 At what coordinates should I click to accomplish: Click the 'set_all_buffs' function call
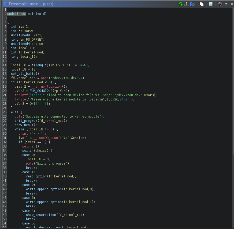(23, 74)
